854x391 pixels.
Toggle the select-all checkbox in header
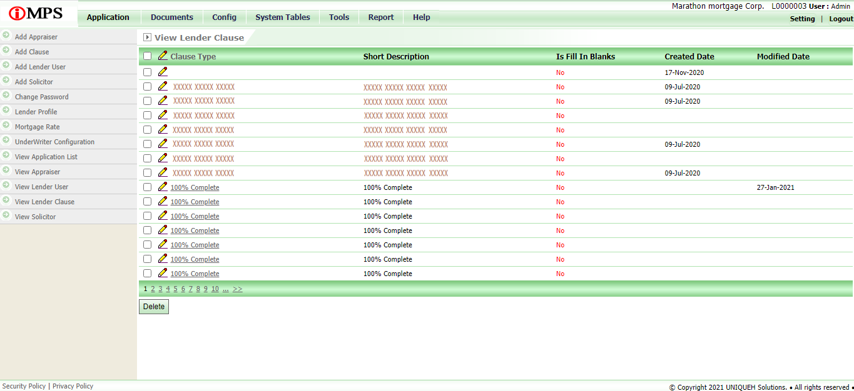(x=147, y=56)
